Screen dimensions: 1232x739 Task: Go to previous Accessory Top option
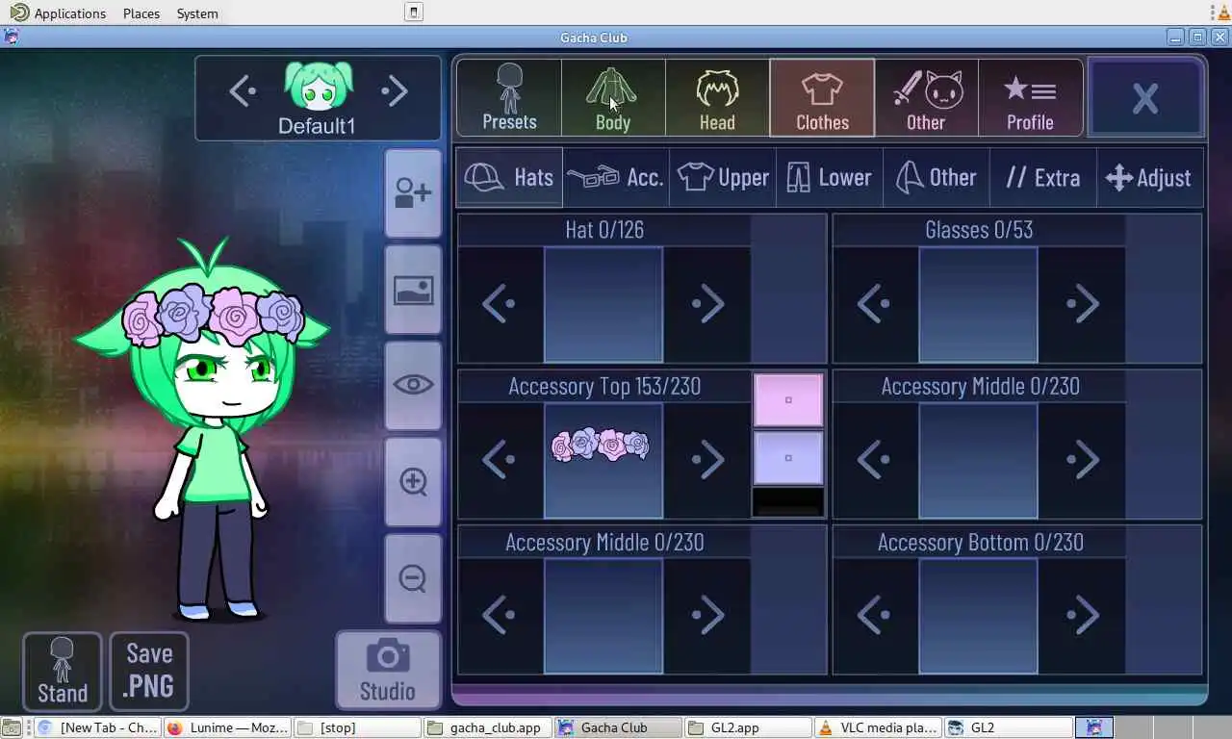tap(500, 460)
